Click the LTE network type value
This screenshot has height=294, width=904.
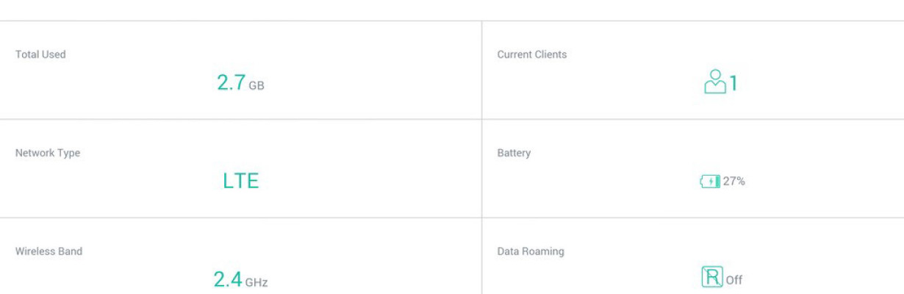[x=240, y=181]
